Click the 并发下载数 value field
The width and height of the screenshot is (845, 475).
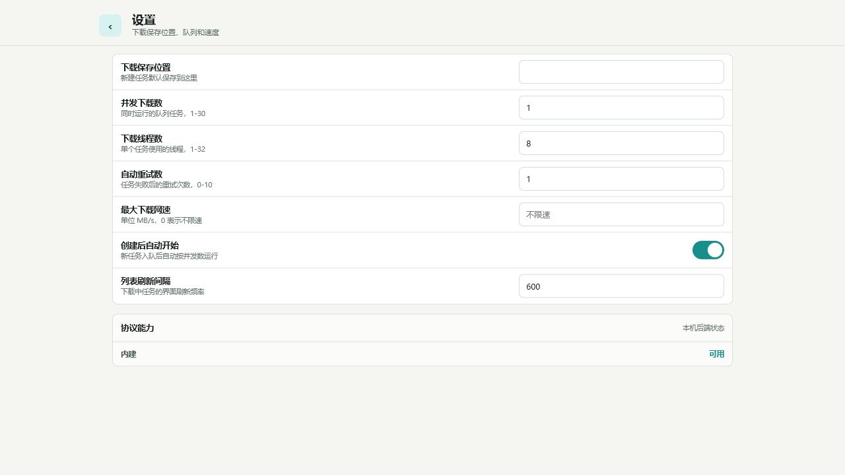tap(621, 108)
